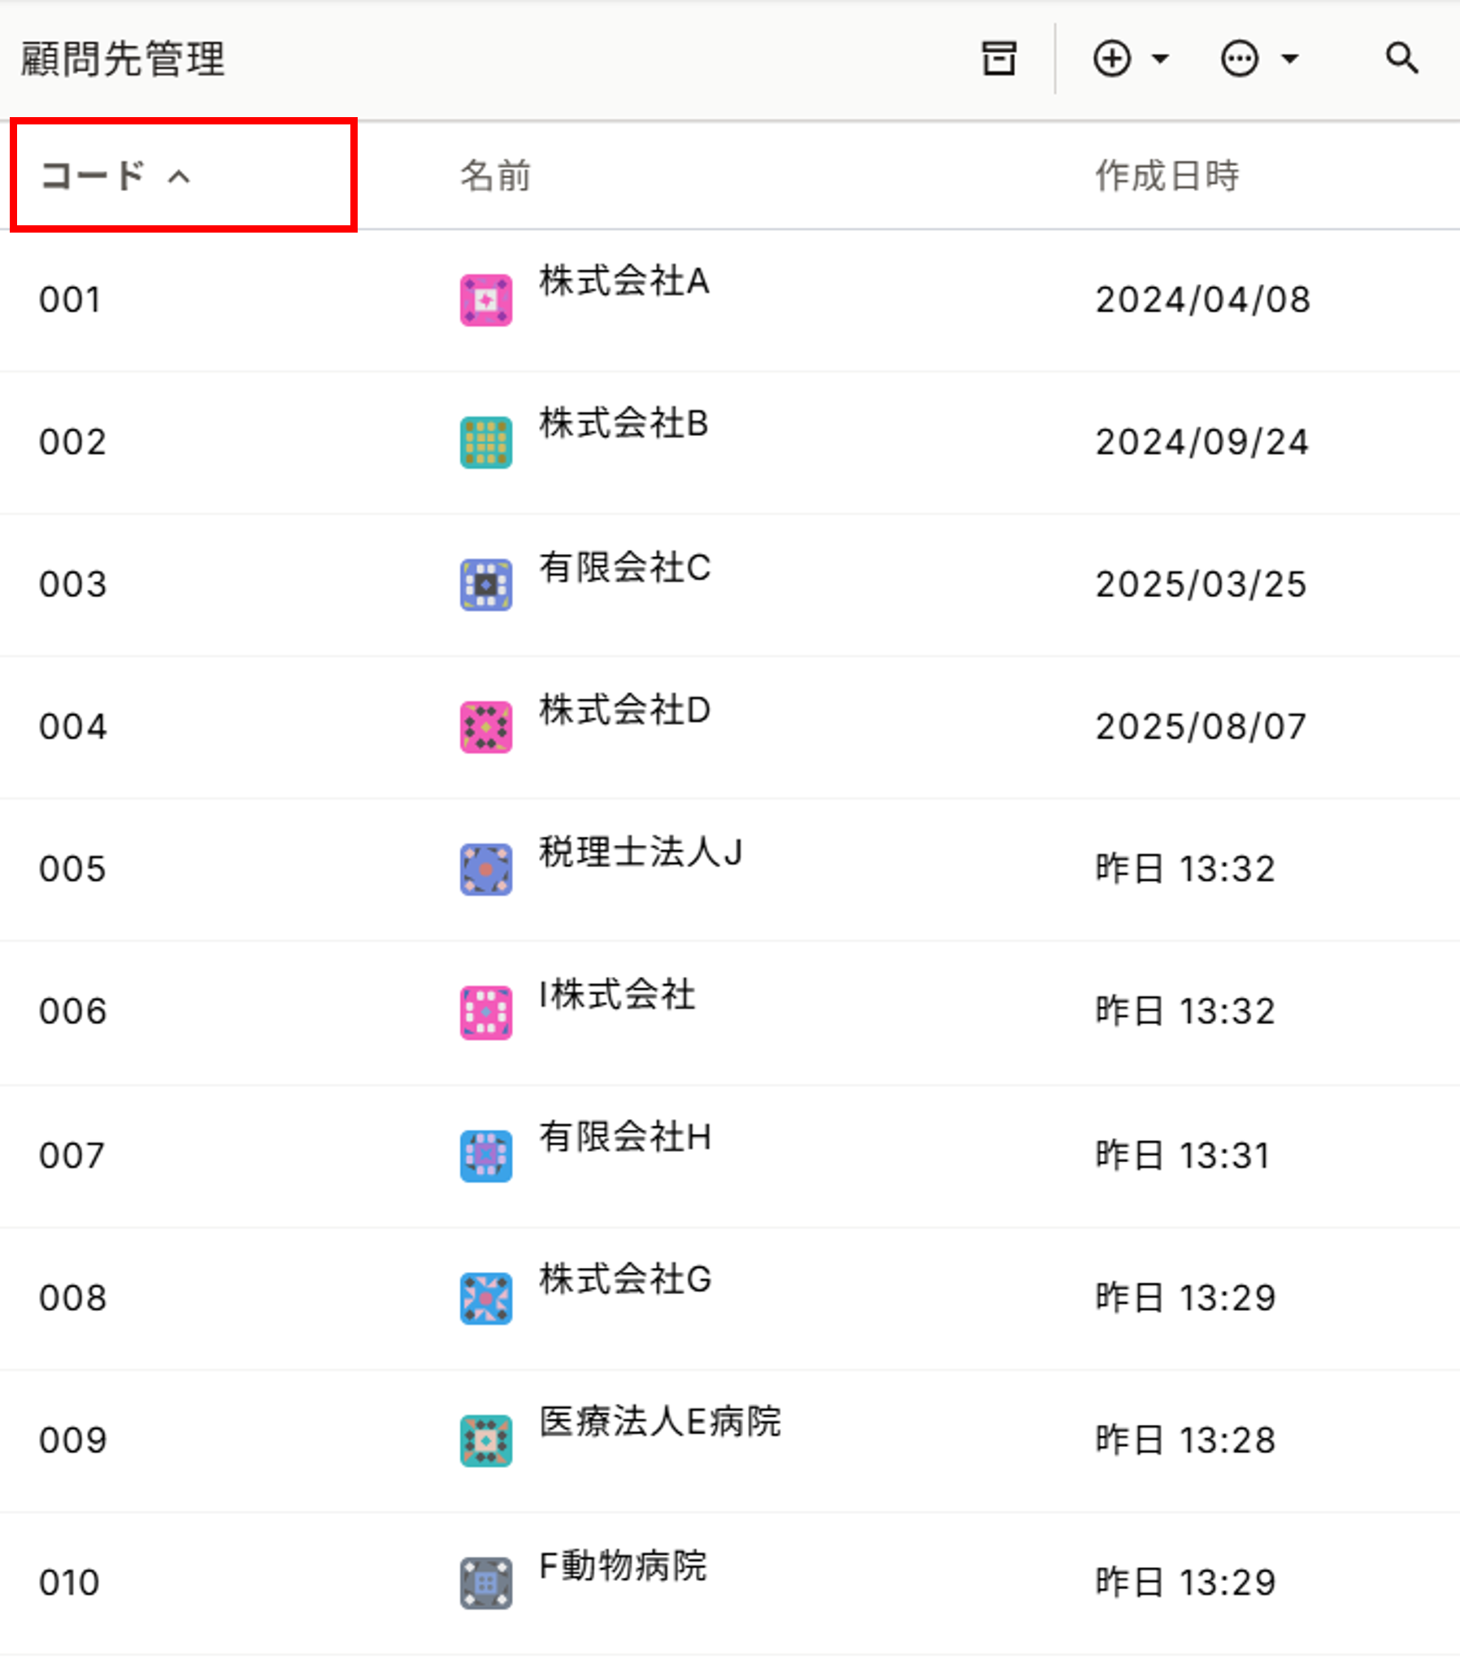The image size is (1460, 1664).
Task: Click the avatar icon of 税理士法人J
Action: pos(486,869)
